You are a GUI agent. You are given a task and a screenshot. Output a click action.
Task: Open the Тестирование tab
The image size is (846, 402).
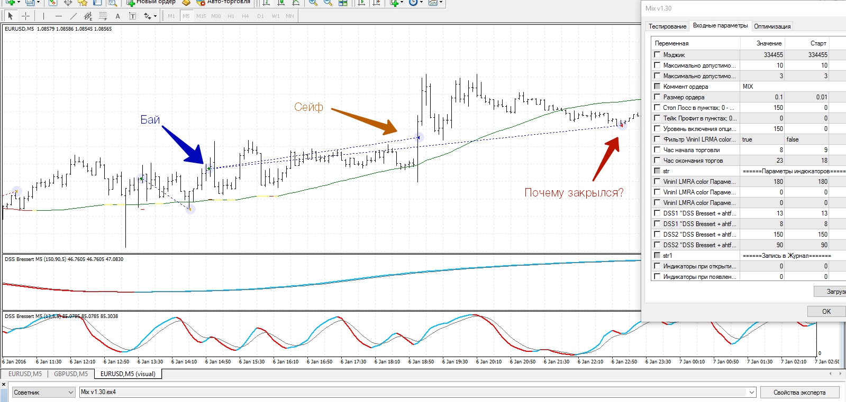coord(667,26)
